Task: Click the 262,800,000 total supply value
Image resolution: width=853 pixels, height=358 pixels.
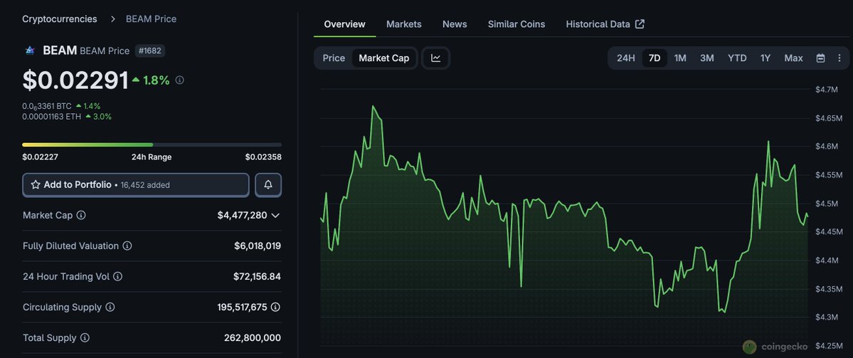Action: coord(253,338)
